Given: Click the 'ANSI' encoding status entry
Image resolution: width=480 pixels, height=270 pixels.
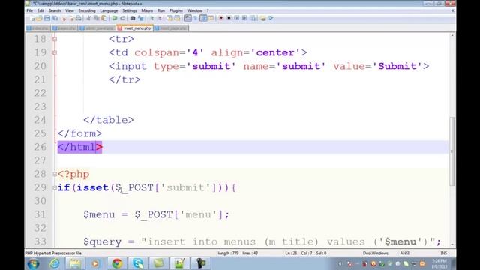Looking at the screenshot, I should pyautogui.click(x=405, y=253).
